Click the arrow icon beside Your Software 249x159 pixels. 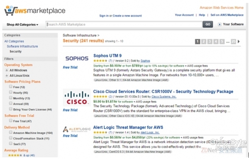click(x=220, y=24)
